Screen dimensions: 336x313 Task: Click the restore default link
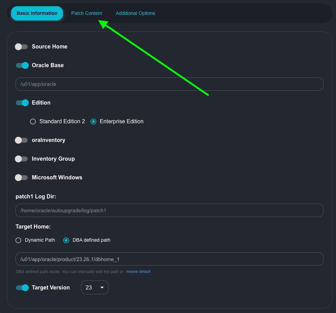click(138, 272)
